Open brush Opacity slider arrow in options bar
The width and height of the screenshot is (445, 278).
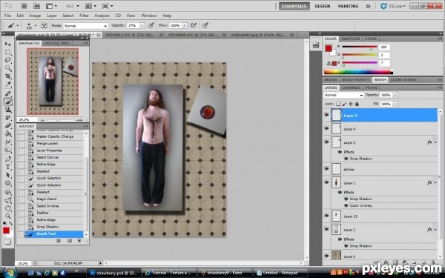pyautogui.click(x=142, y=25)
